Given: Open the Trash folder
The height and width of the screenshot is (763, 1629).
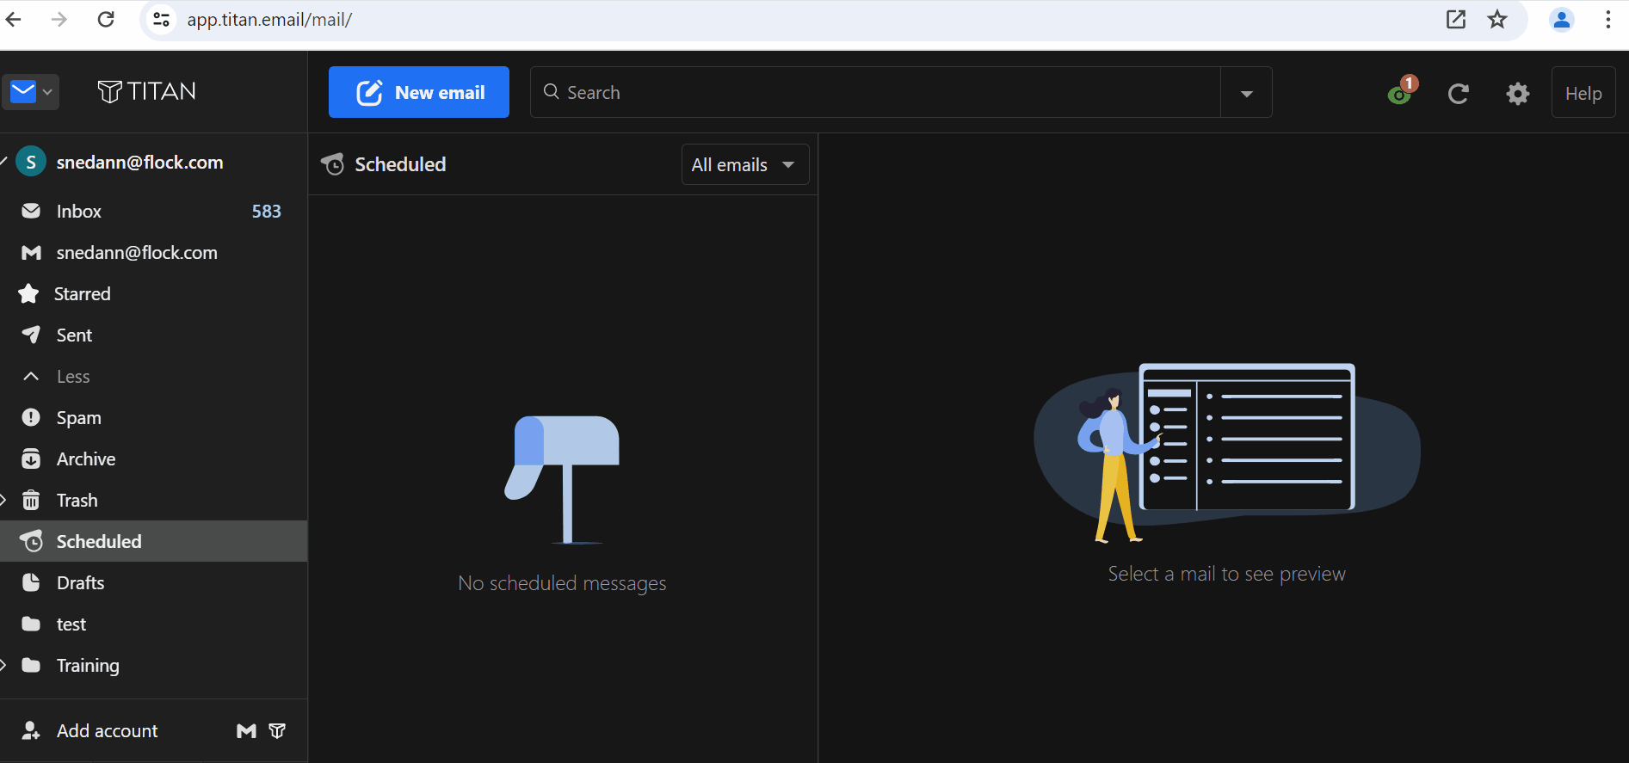Looking at the screenshot, I should click(x=153, y=500).
